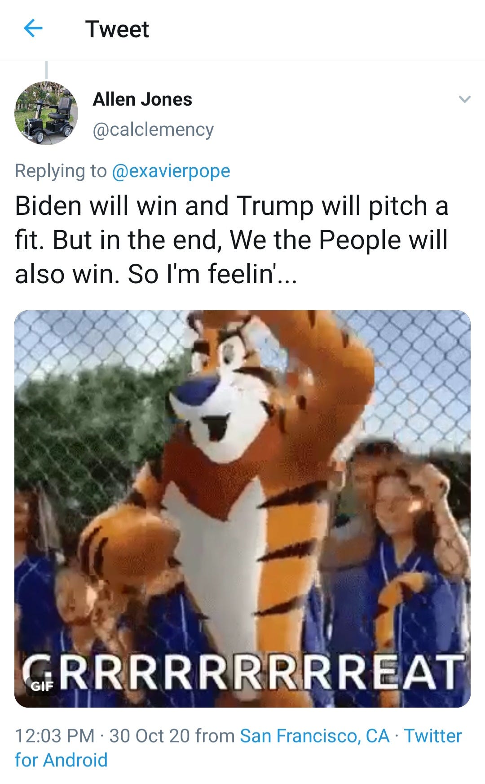Click the thread connector line above avatar
Viewport: 485px width, 784px height.
coord(46,71)
